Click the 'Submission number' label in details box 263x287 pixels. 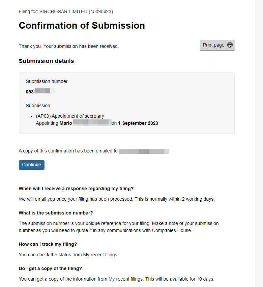pyautogui.click(x=47, y=81)
